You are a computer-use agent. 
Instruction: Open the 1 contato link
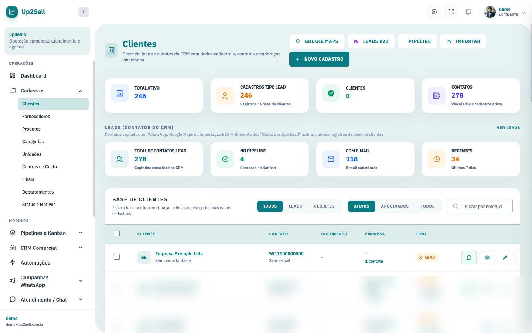[x=374, y=261]
